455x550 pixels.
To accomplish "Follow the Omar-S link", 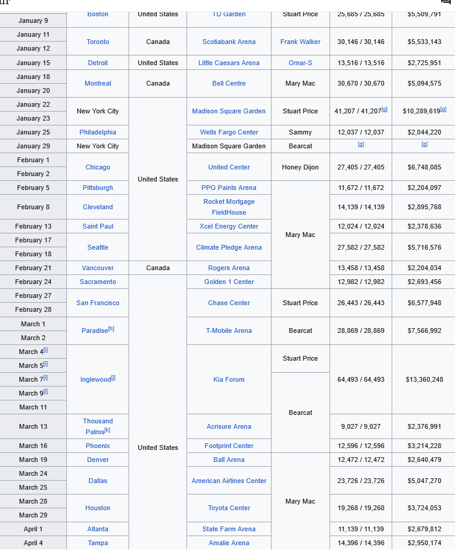I will tap(300, 63).
